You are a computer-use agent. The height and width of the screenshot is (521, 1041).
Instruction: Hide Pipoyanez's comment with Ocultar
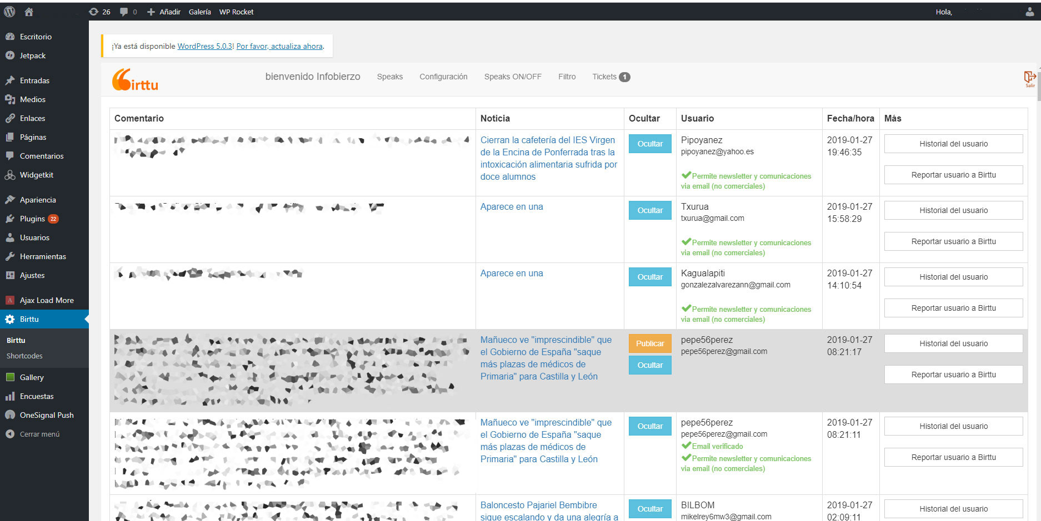(x=650, y=144)
